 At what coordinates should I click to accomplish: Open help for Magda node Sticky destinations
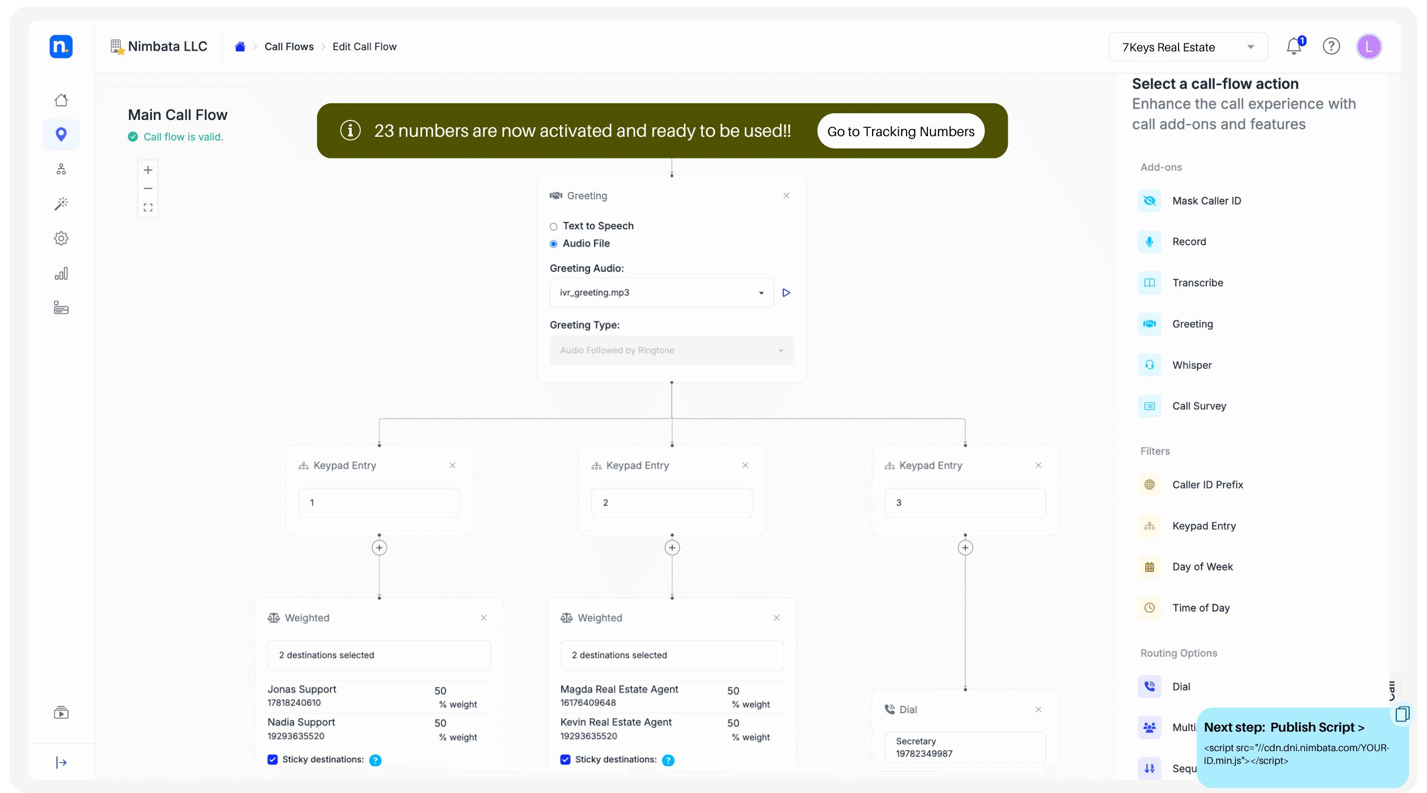point(668,760)
